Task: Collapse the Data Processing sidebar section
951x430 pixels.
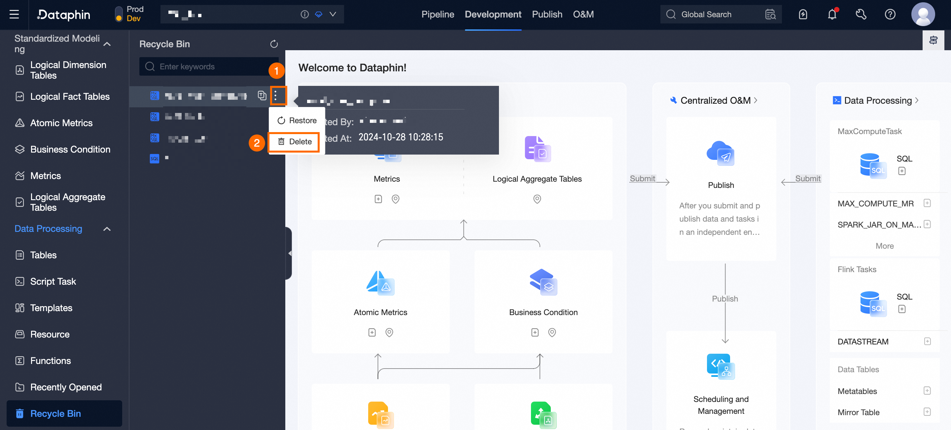Action: click(107, 229)
